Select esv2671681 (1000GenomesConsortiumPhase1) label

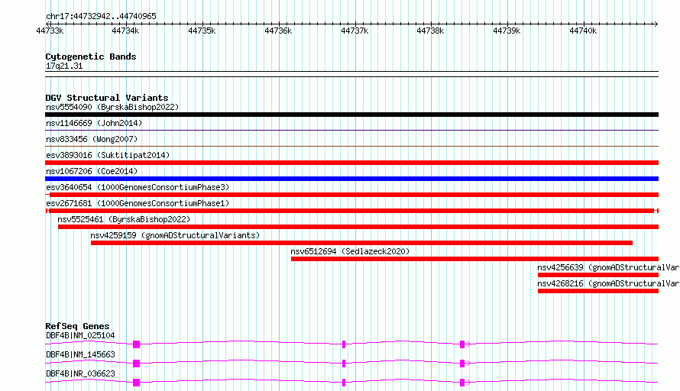click(x=137, y=203)
